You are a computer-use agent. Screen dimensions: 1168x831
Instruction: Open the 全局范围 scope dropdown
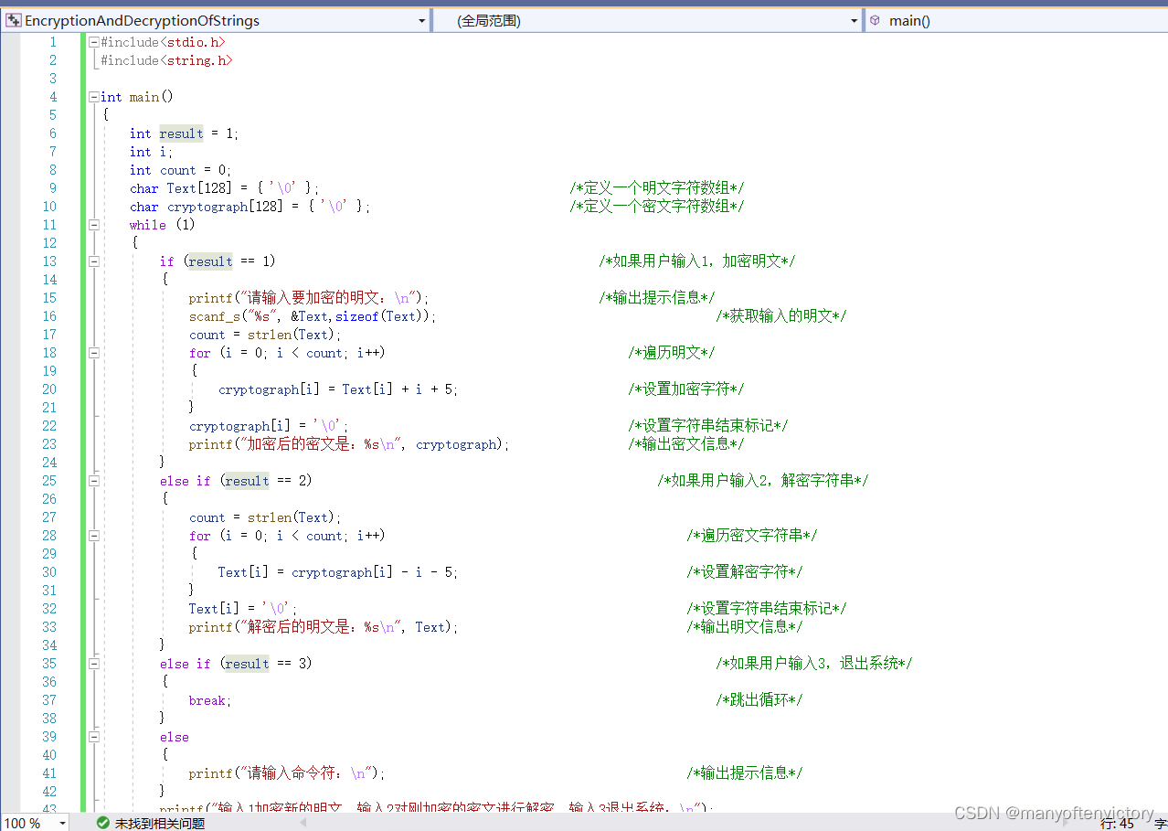click(855, 20)
